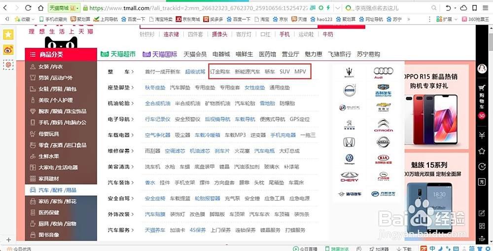Click the yellow star favorites sidebar icon
The width and height of the screenshot is (493, 251).
[x=8, y=34]
